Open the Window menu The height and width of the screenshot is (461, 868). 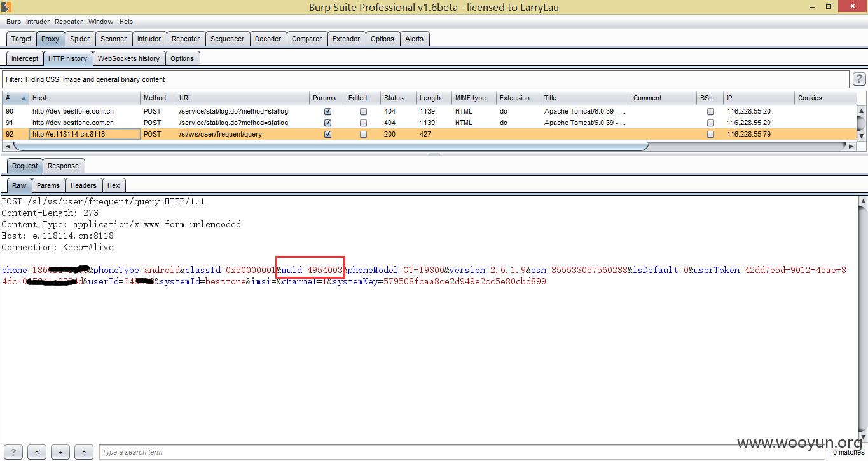100,22
